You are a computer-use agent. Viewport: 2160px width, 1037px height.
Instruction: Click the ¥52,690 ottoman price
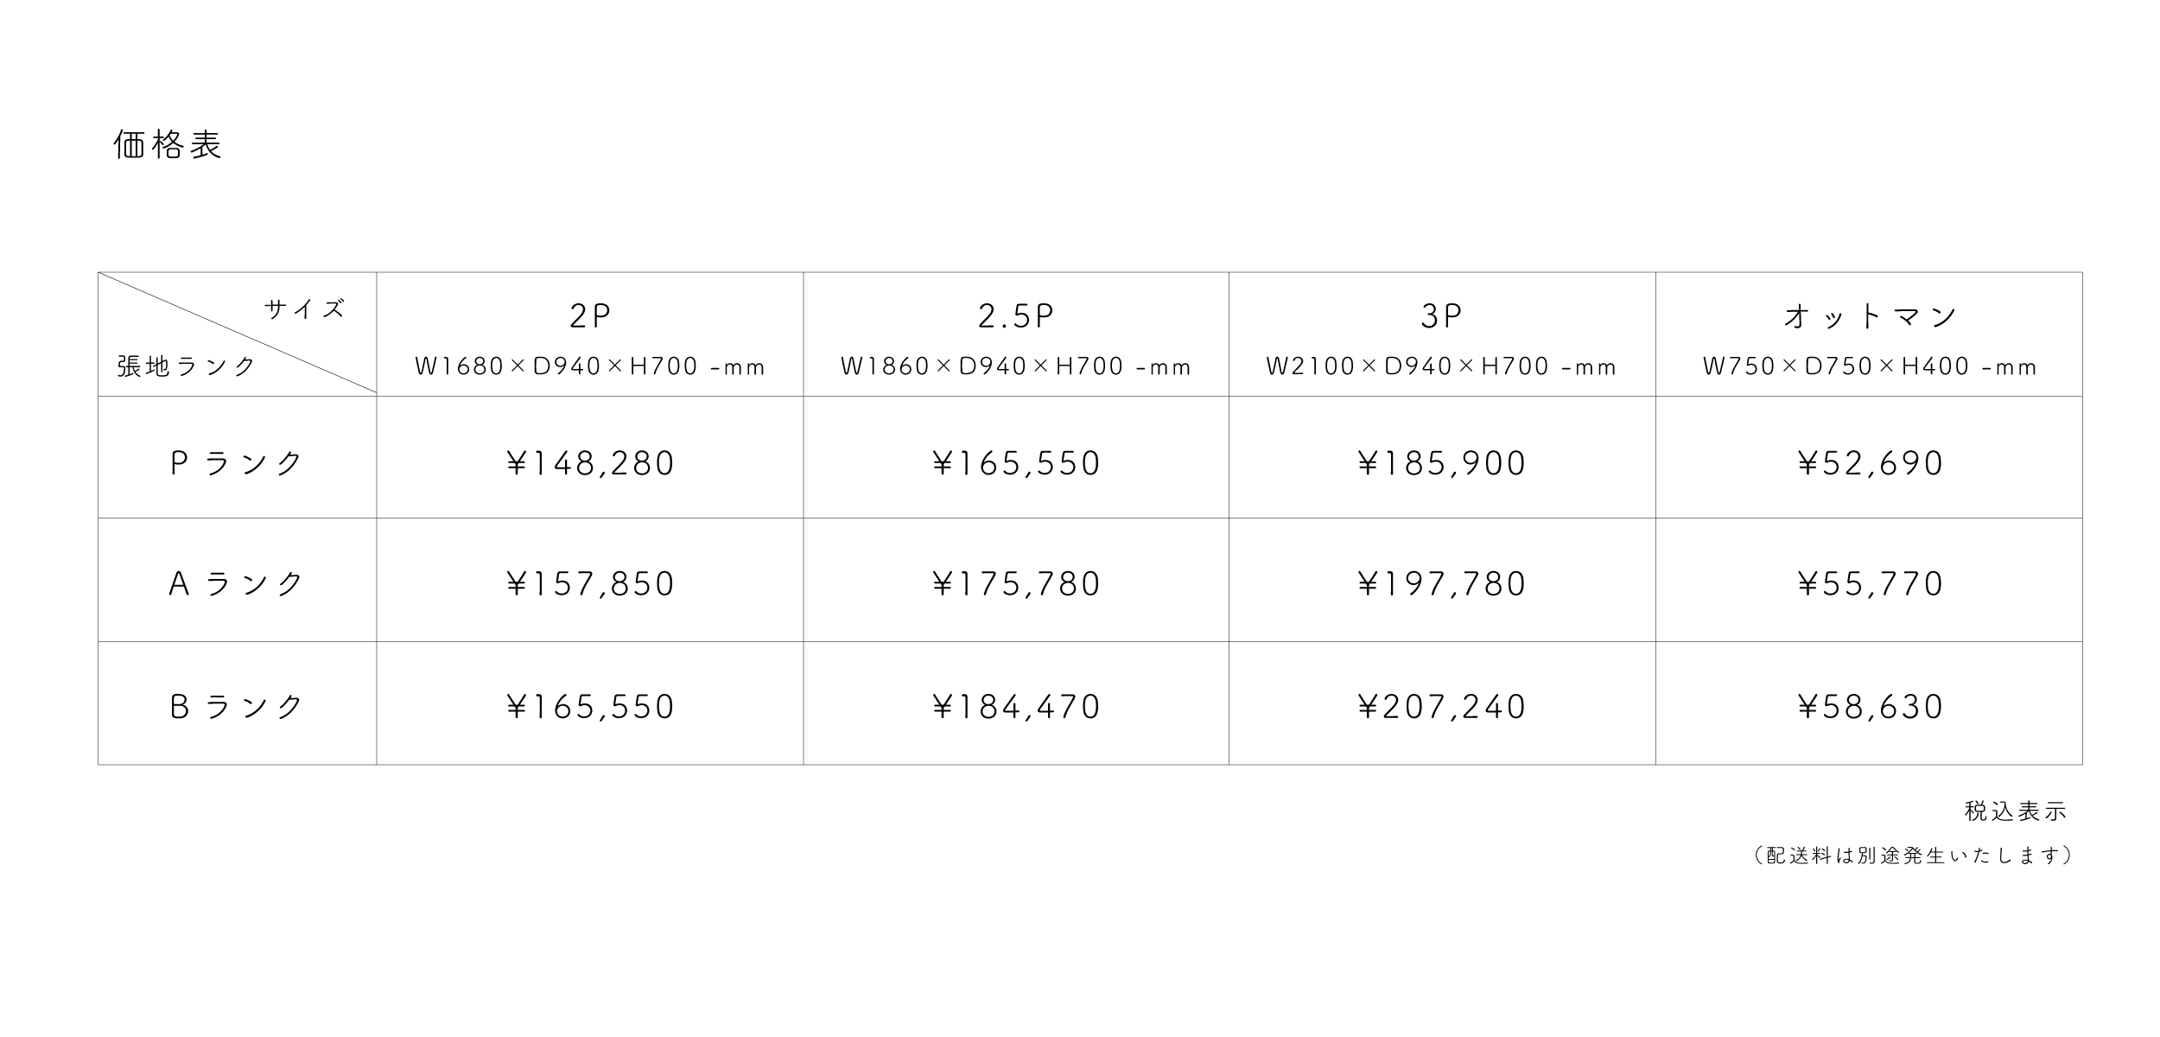(1870, 464)
